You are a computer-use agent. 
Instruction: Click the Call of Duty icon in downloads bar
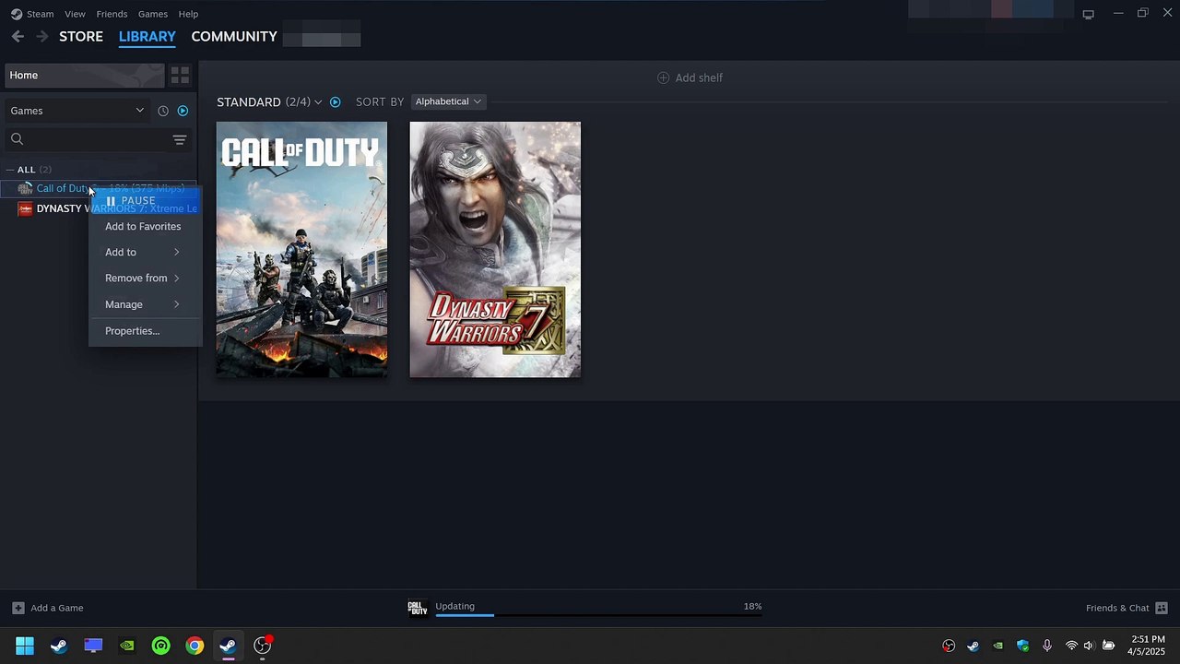point(418,608)
